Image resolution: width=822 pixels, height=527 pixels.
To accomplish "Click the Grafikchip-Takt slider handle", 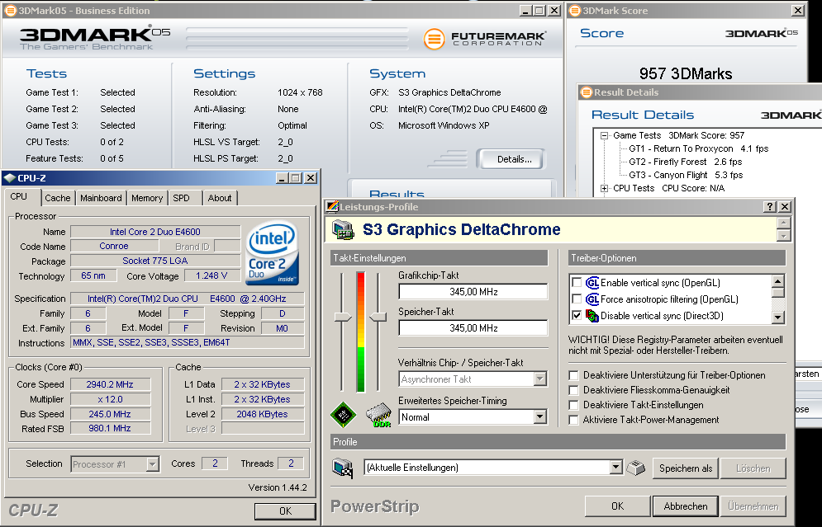I will [x=343, y=318].
